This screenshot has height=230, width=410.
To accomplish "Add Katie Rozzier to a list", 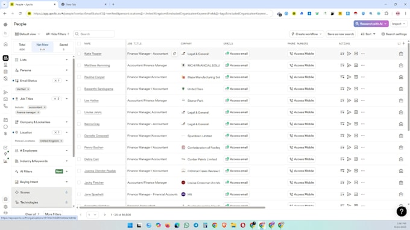I will (x=342, y=54).
